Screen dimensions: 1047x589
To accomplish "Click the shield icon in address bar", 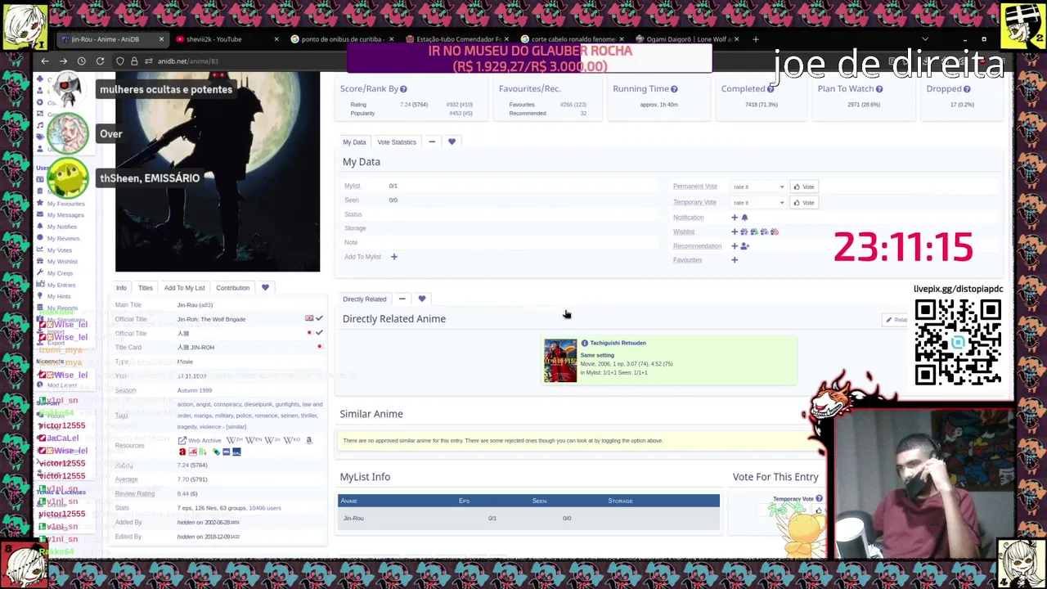I will [120, 61].
